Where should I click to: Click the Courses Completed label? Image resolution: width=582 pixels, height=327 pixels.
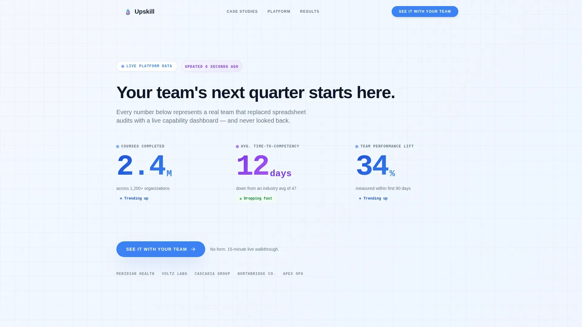143,146
